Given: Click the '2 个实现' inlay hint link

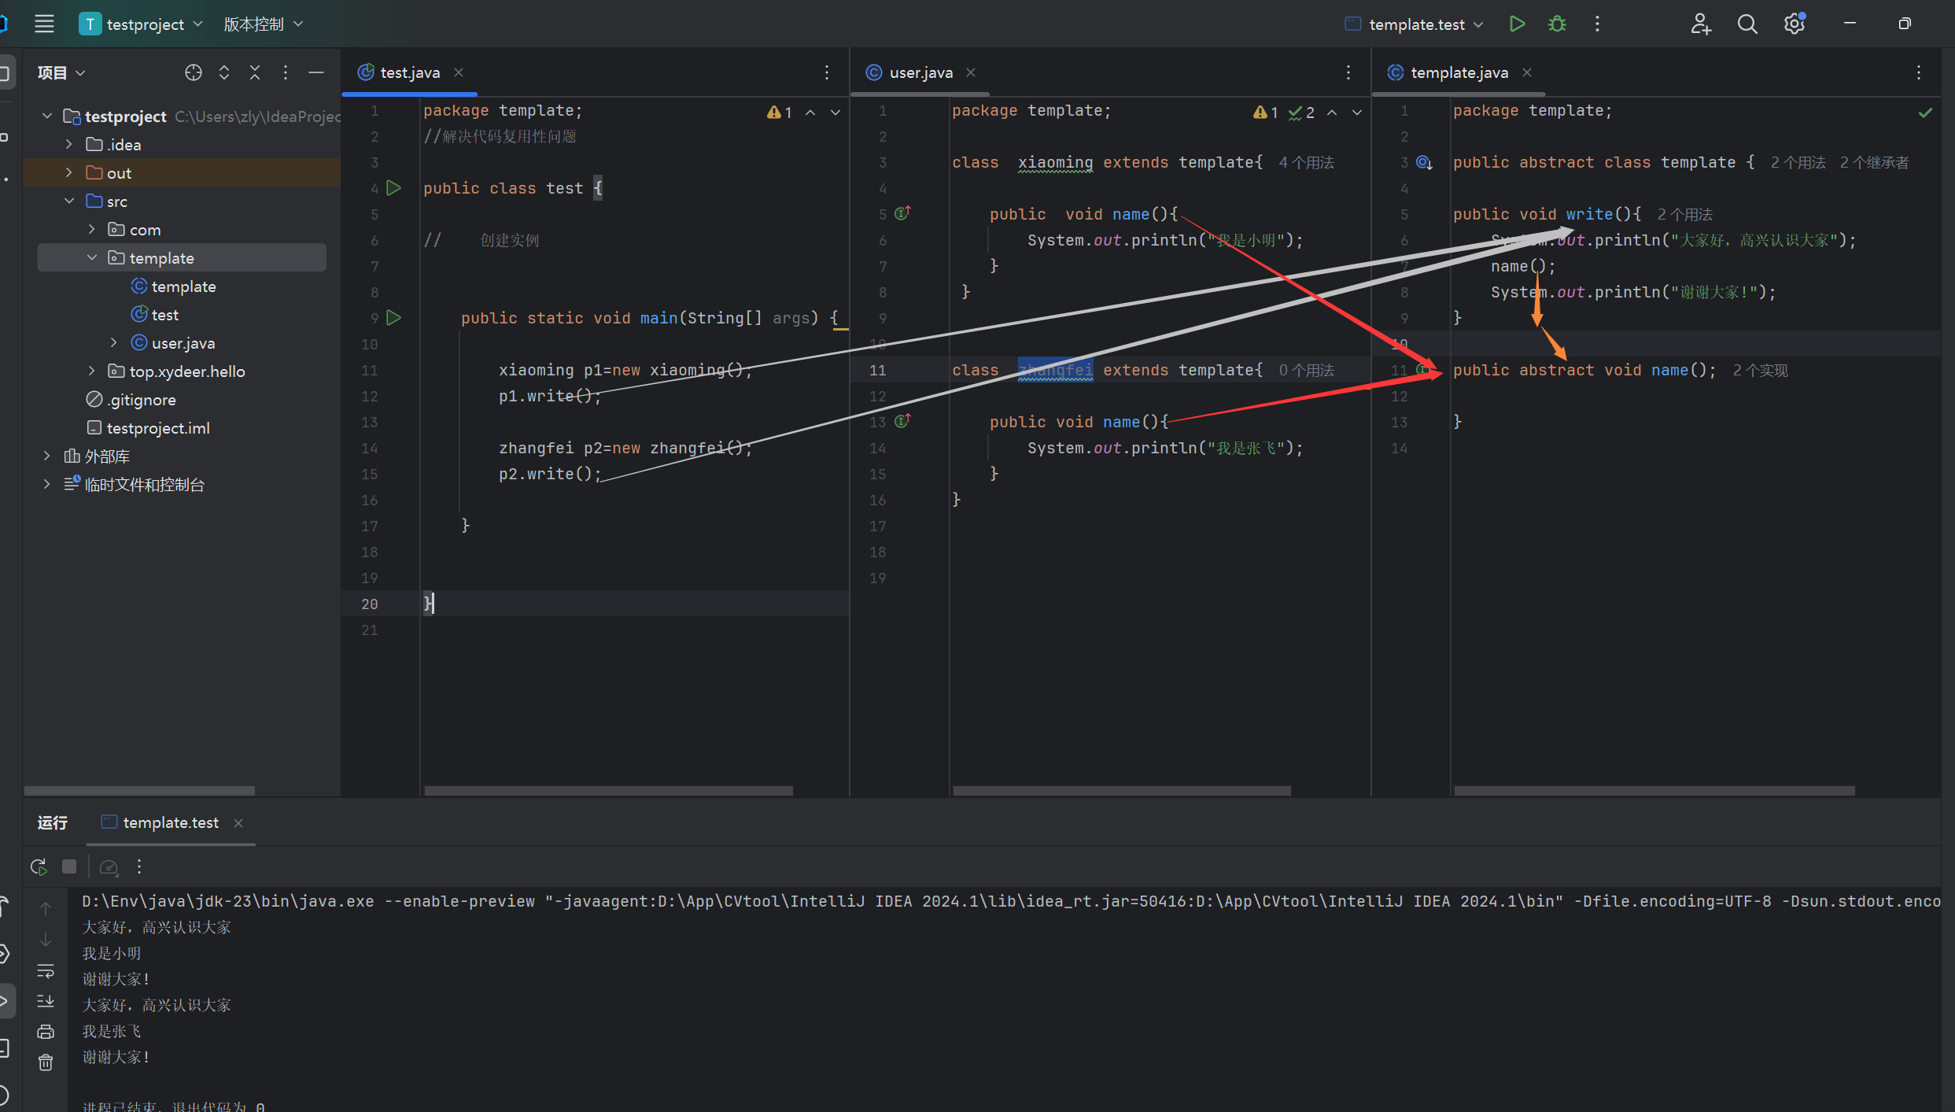Looking at the screenshot, I should click(1761, 371).
